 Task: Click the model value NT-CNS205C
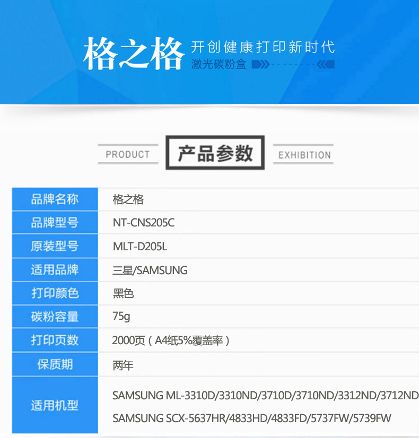click(144, 223)
